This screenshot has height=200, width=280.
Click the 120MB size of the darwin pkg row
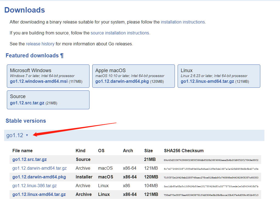click(x=151, y=177)
